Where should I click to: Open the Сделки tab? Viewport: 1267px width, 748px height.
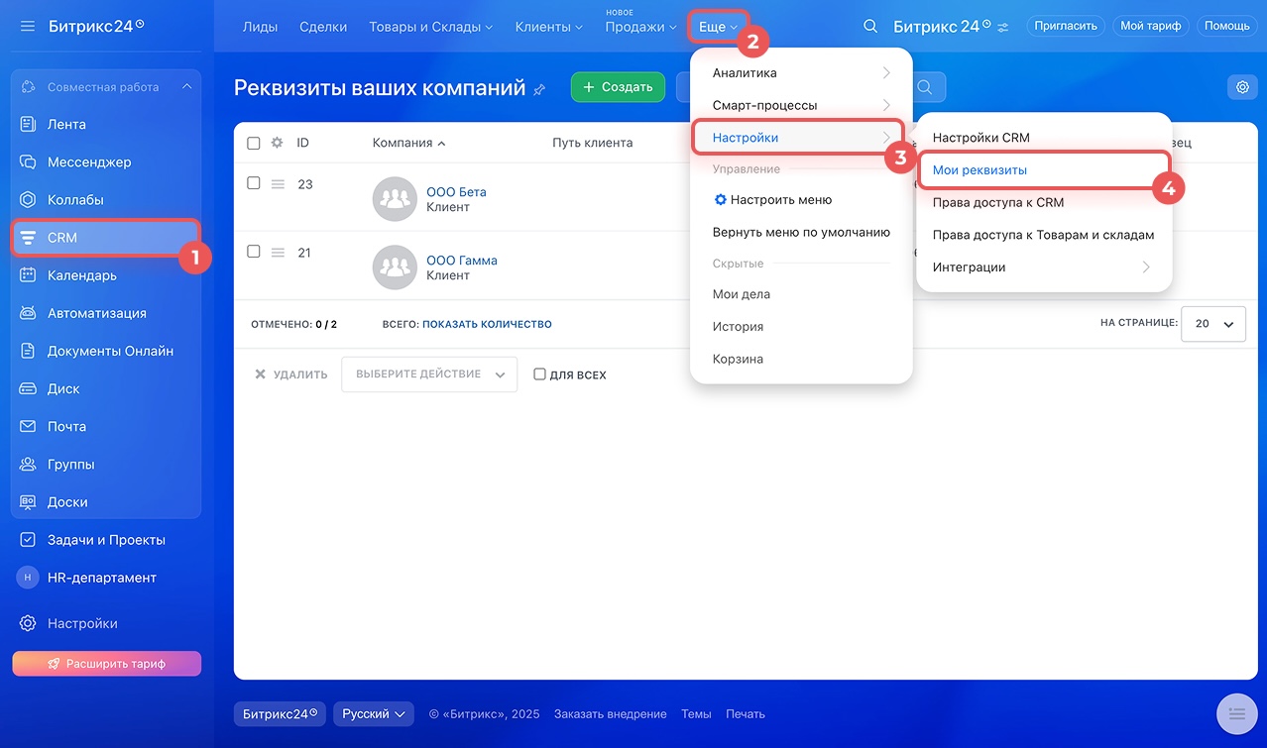(x=323, y=27)
